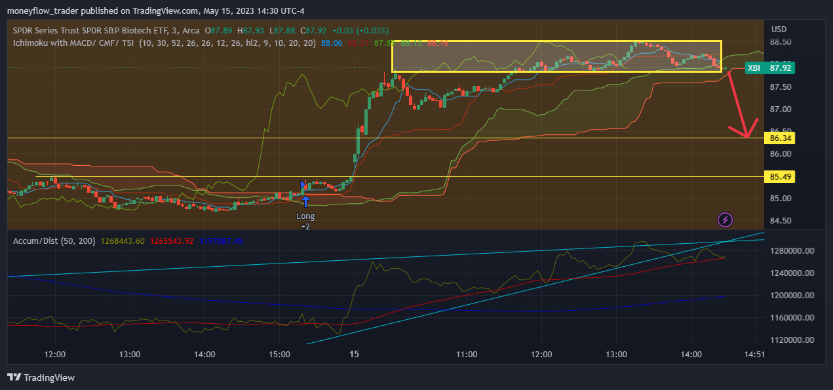Click the 85.00 price axis label
This screenshot has width=833, height=390.
[x=781, y=199]
